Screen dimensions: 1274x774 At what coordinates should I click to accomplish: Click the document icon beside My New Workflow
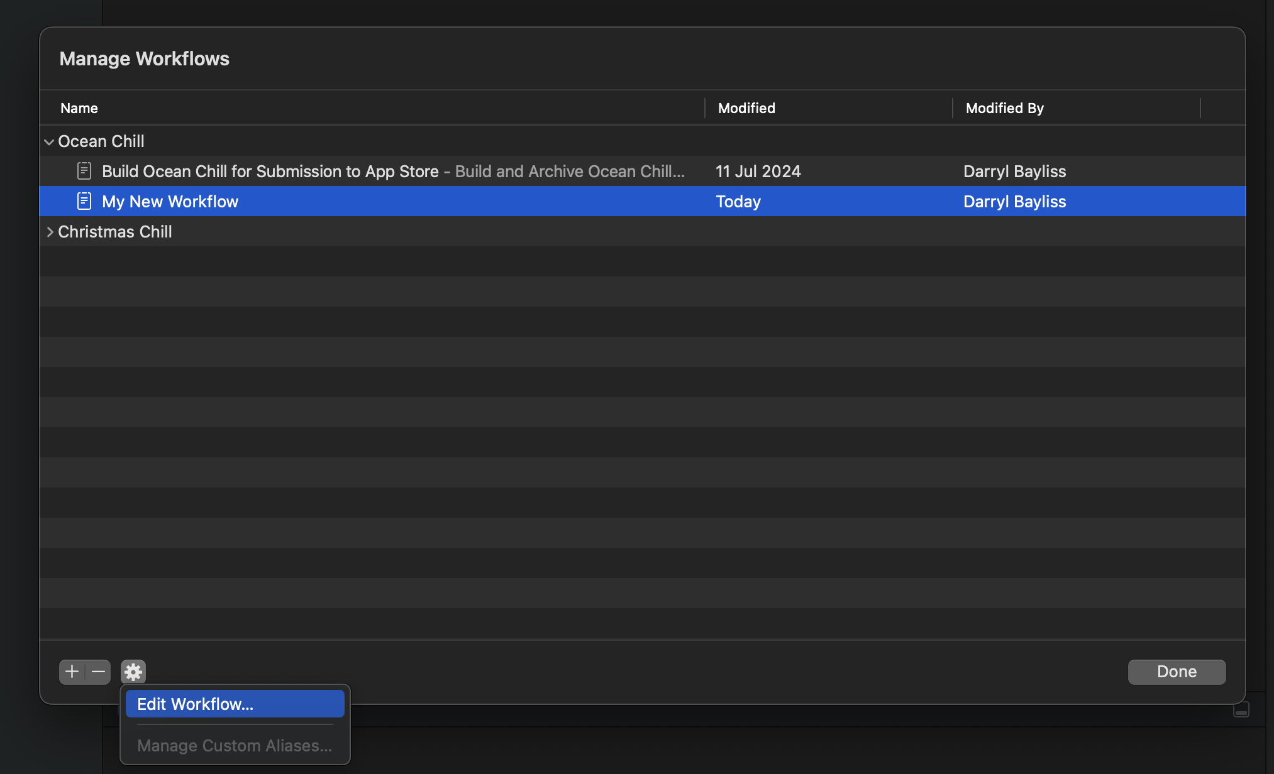(x=84, y=201)
